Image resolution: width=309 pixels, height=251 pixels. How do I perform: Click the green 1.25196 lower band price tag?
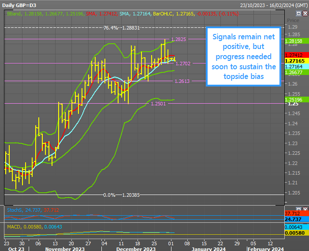(297, 100)
